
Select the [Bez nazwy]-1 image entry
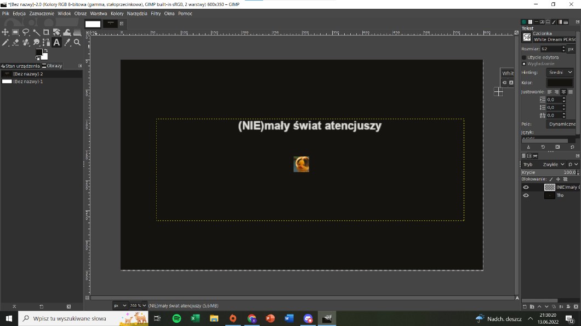click(x=27, y=81)
